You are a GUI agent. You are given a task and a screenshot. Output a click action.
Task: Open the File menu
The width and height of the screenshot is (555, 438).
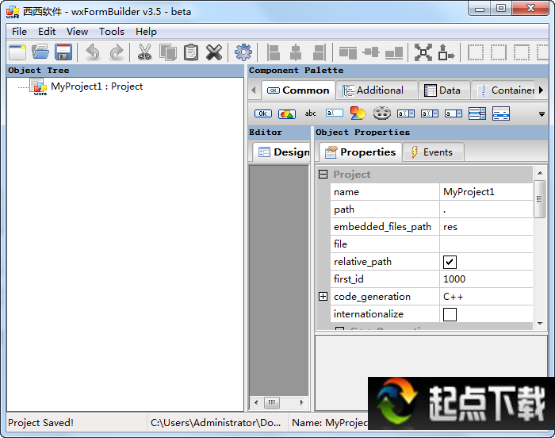(x=19, y=32)
